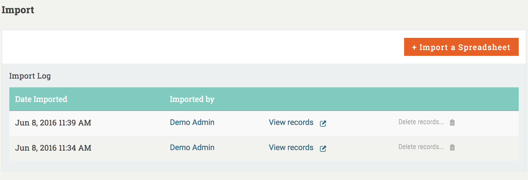Select the Jun 8, 2016 11:39 AM date
This screenshot has width=528, height=180.
(x=53, y=123)
